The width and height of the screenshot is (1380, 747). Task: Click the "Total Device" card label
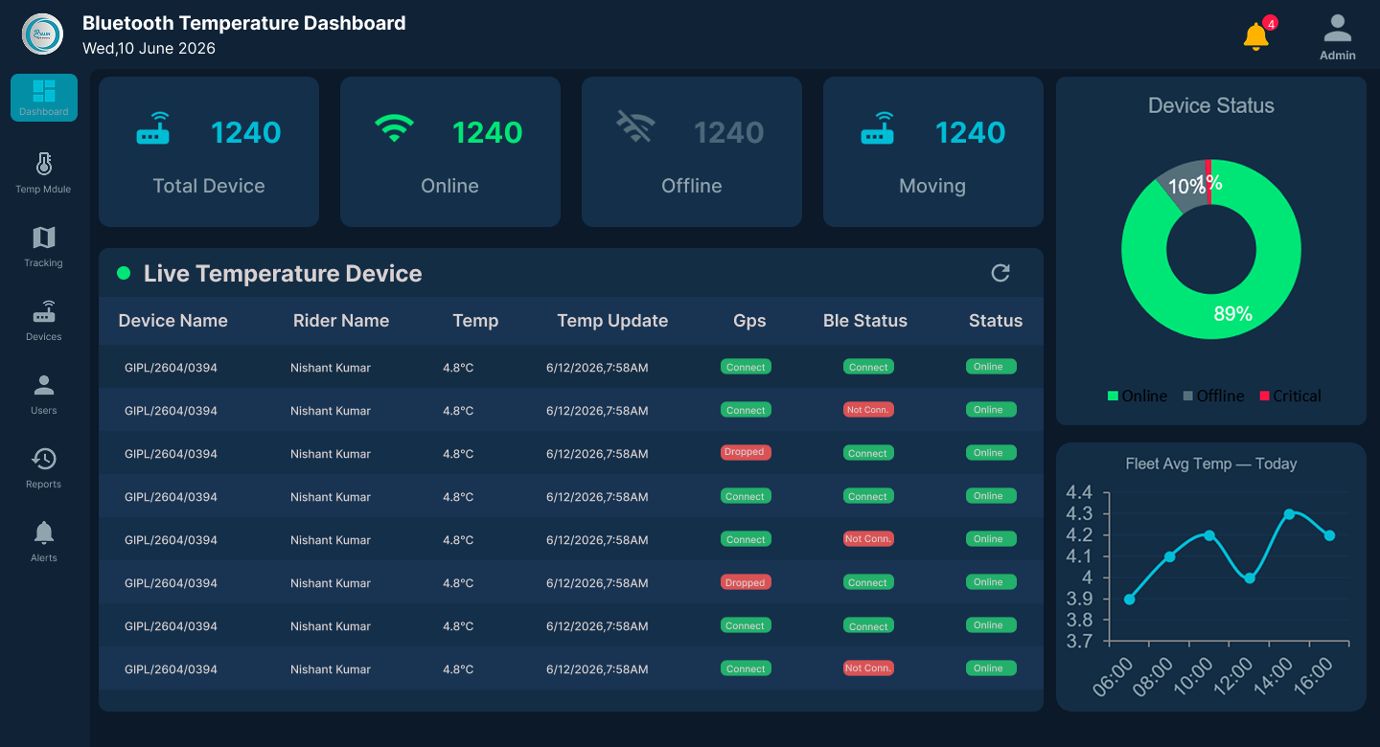tap(209, 186)
